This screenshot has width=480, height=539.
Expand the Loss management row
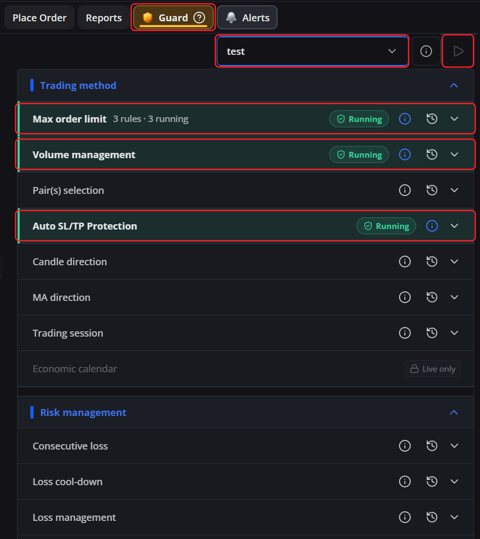click(x=454, y=517)
